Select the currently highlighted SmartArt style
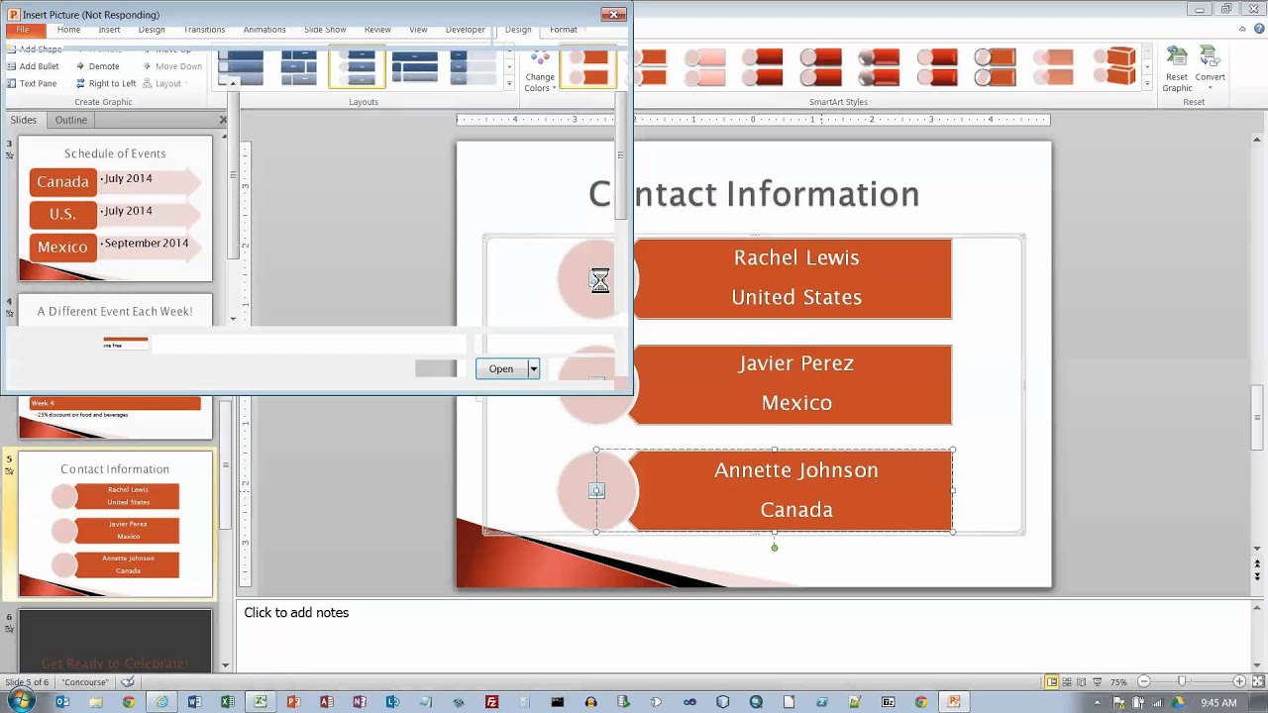Screen dimensions: 1268x713 pos(588,67)
